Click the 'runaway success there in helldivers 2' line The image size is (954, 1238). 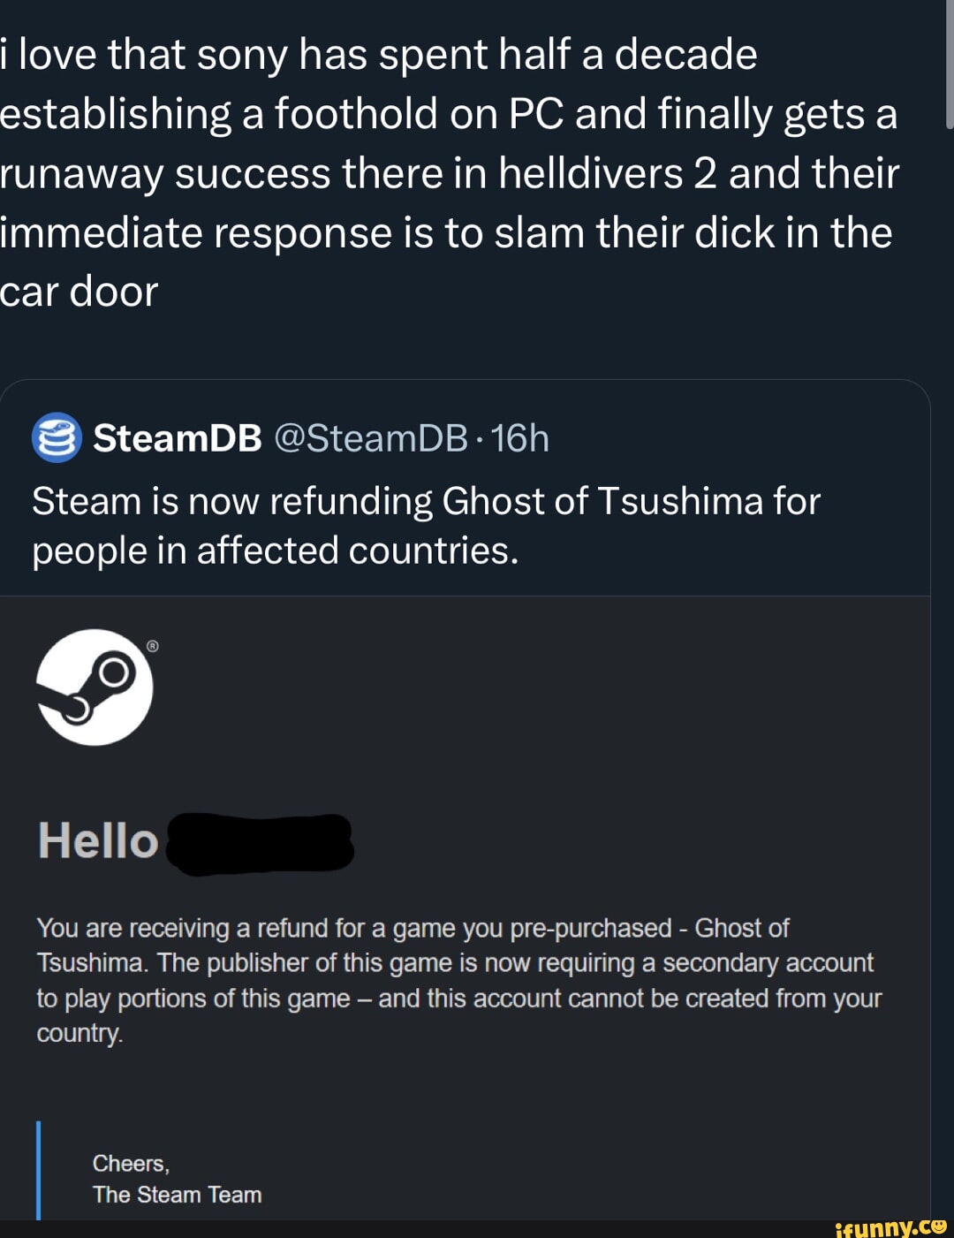click(x=450, y=173)
